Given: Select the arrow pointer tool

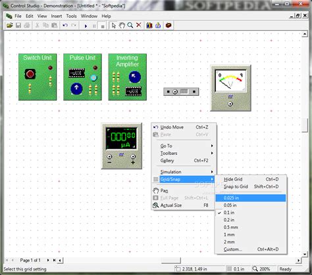Looking at the screenshot, I should (x=113, y=26).
